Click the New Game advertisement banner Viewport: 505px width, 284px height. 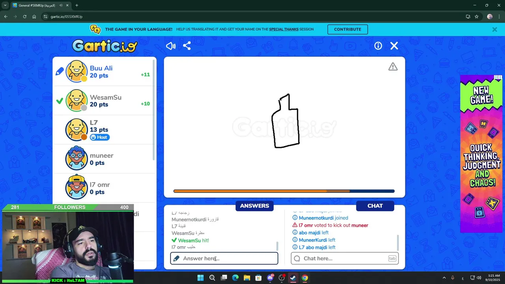coord(481,154)
